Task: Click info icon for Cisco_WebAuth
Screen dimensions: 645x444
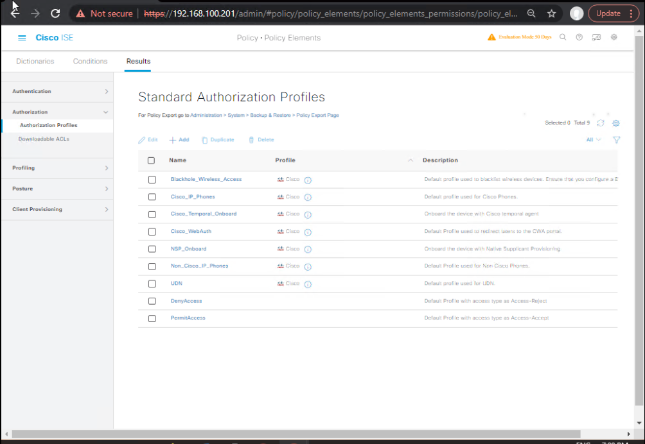Action: 308,232
